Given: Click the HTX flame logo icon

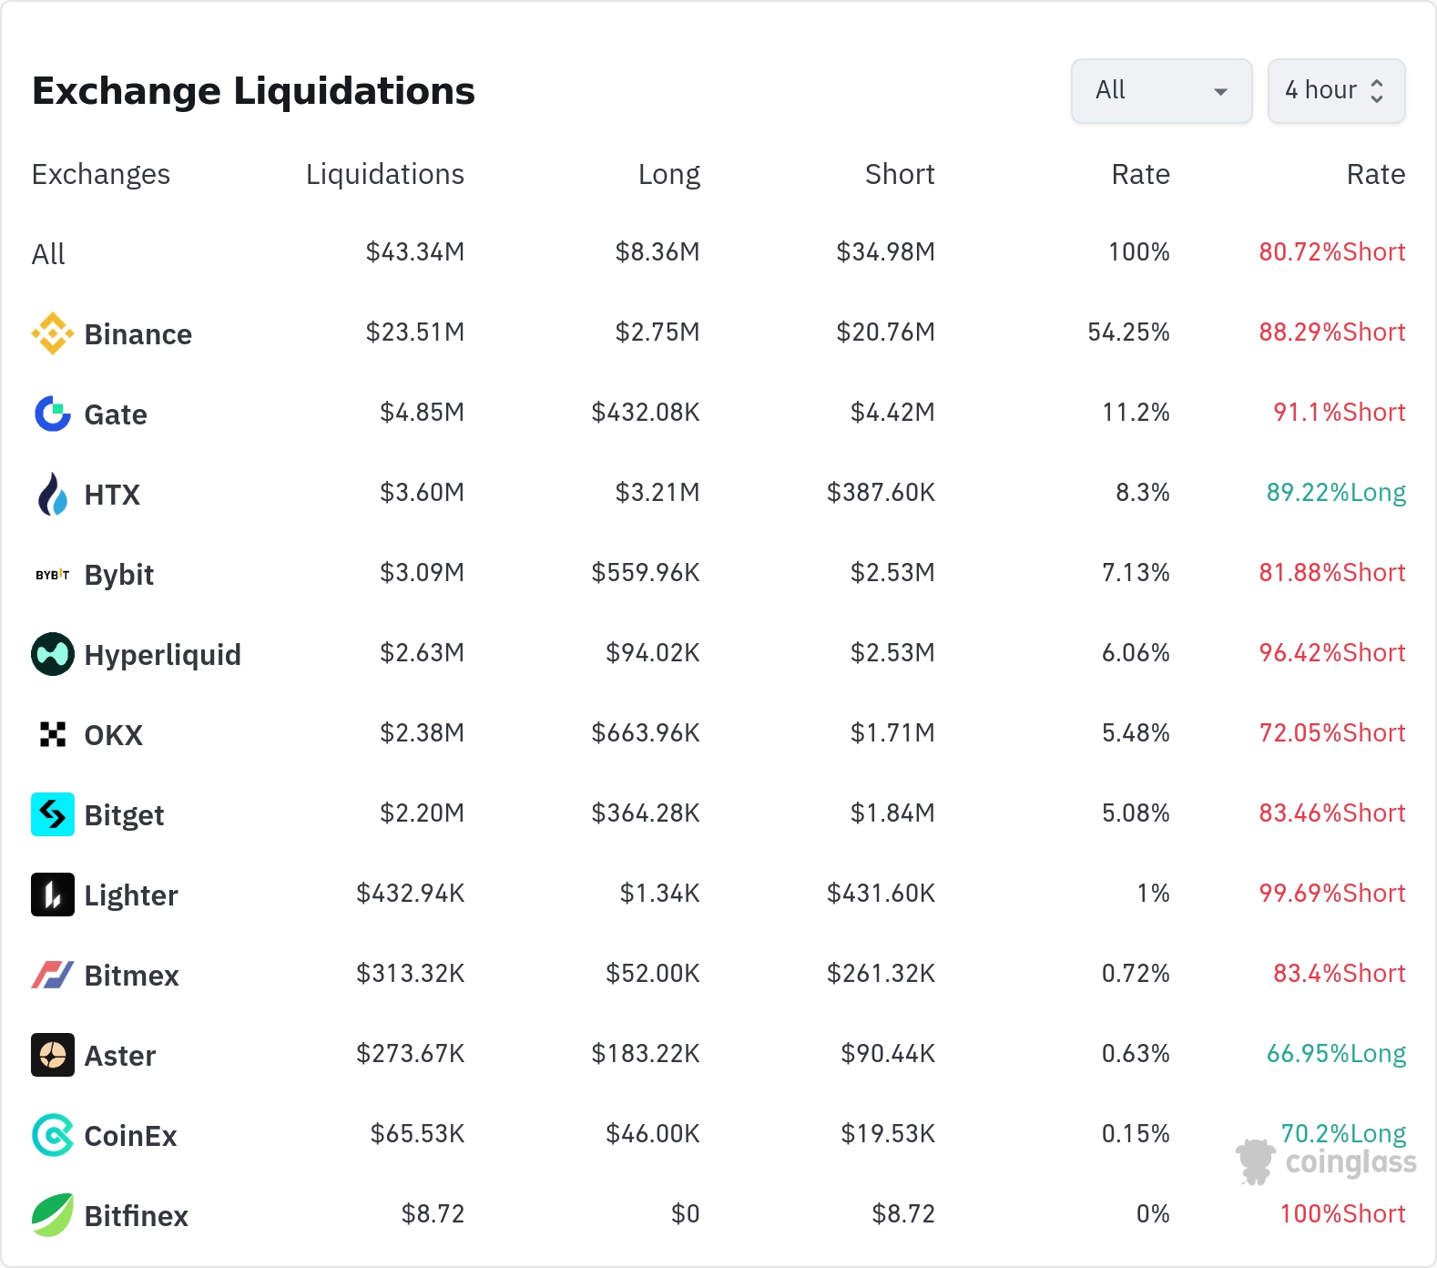Looking at the screenshot, I should (x=53, y=494).
